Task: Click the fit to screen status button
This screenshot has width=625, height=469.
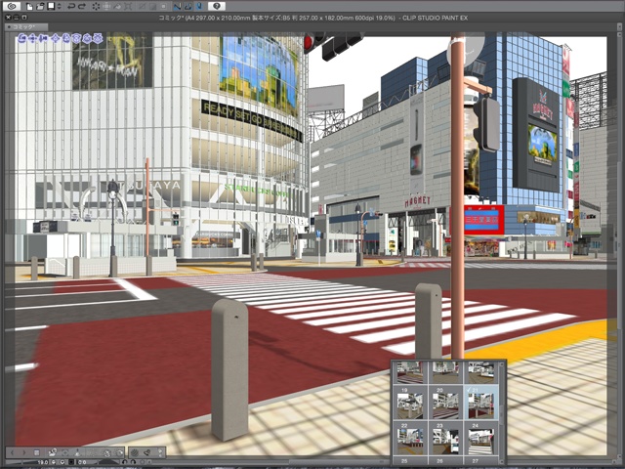Action: 71,462
